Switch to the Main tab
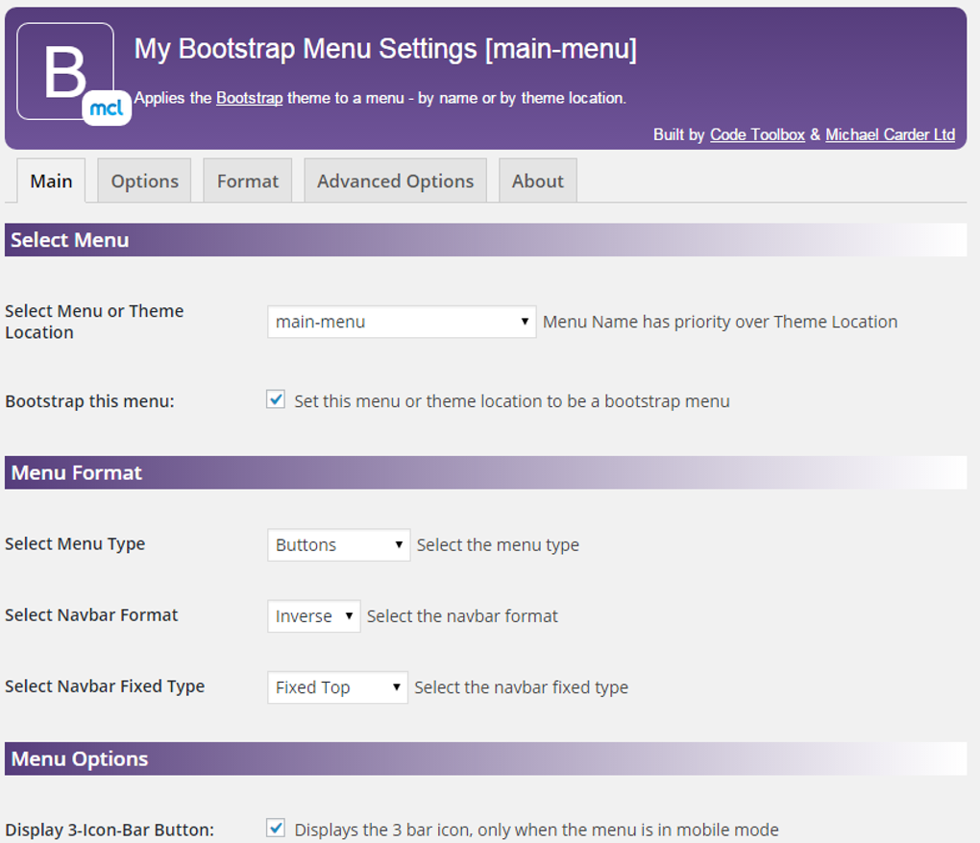 [x=51, y=181]
